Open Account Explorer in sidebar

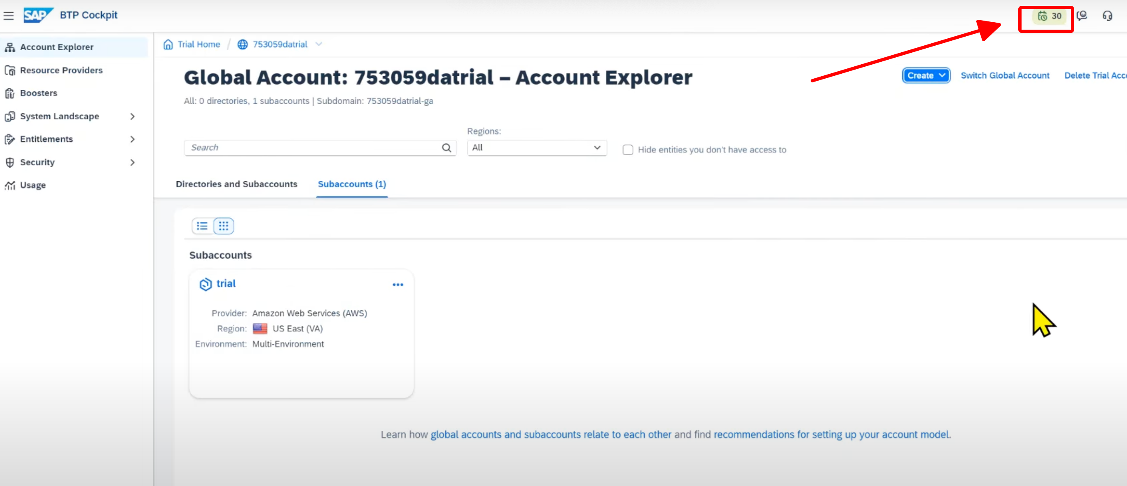pyautogui.click(x=74, y=47)
